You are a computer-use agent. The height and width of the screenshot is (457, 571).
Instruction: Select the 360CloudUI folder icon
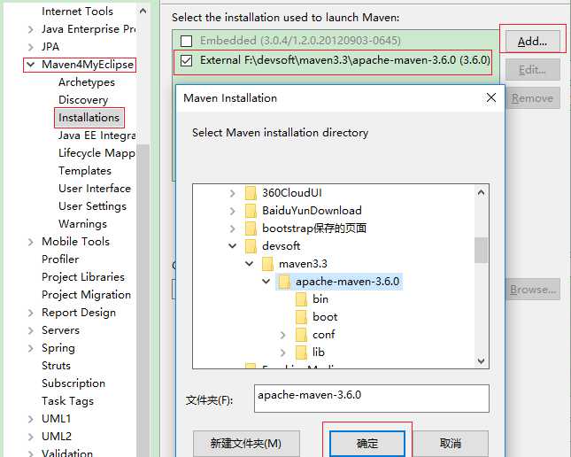(x=251, y=193)
